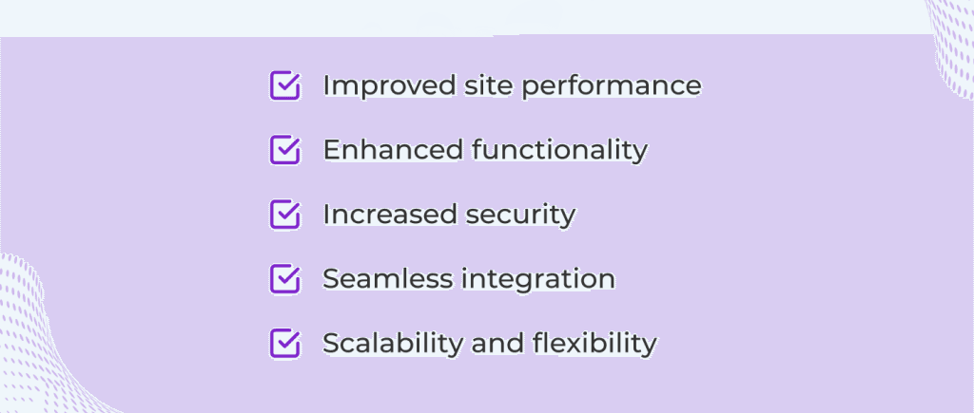Click the checkmark icon beside Enhanced functionality
974x413 pixels.
click(x=285, y=149)
